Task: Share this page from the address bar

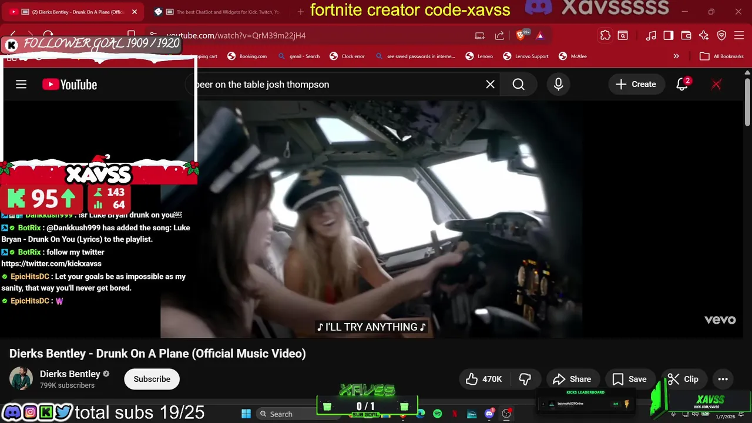Action: click(x=499, y=36)
